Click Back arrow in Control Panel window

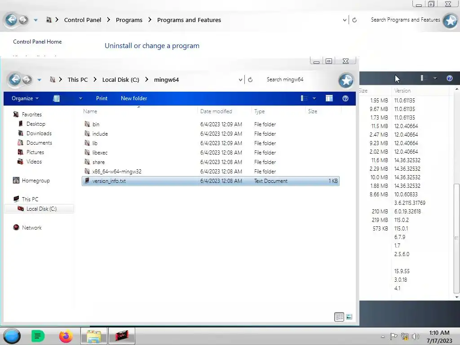[x=11, y=20]
